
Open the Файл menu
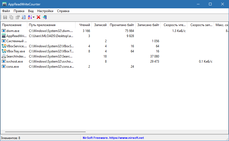pos(6,11)
